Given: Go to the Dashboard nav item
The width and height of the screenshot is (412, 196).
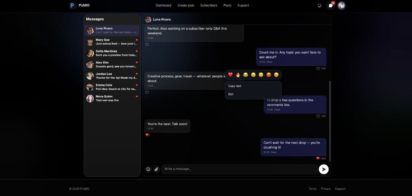Looking at the screenshot, I should (164, 5).
